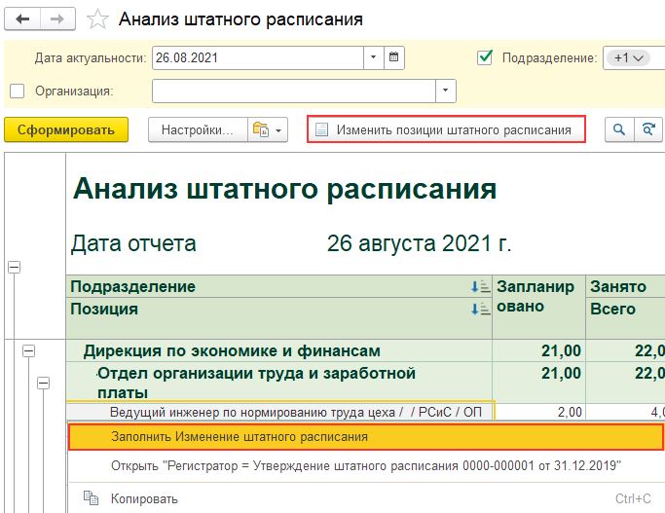Click the 26 августа 2021 г. report date

[419, 243]
